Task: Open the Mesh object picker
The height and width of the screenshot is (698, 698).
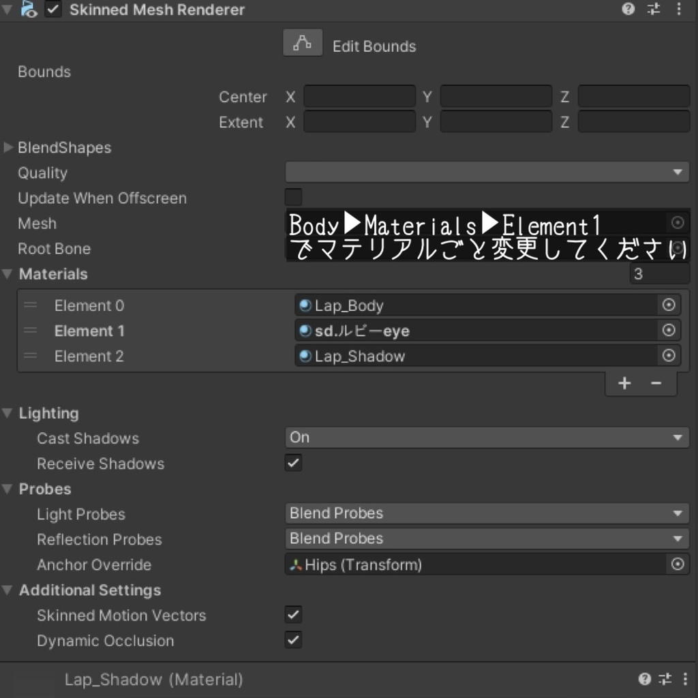Action: pyautogui.click(x=678, y=222)
